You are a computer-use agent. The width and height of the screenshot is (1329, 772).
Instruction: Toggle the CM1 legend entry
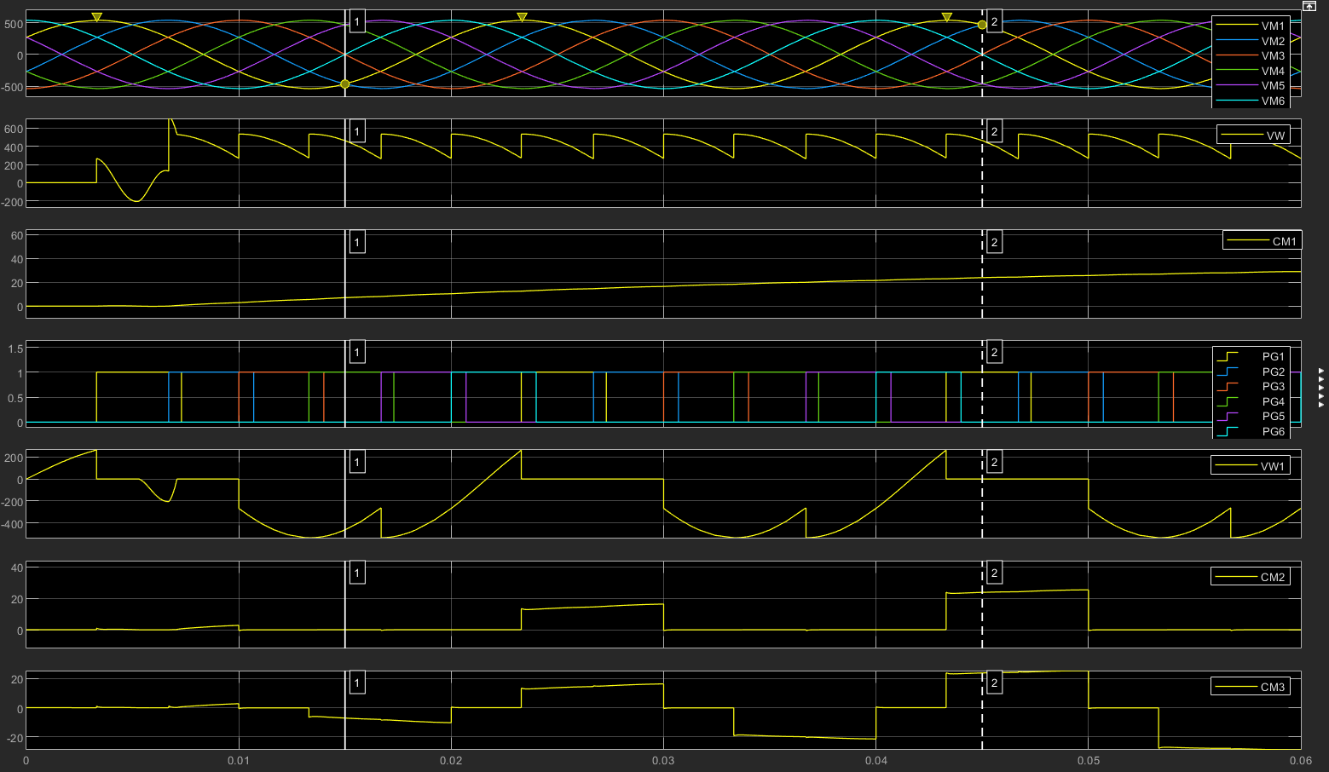(x=1263, y=241)
